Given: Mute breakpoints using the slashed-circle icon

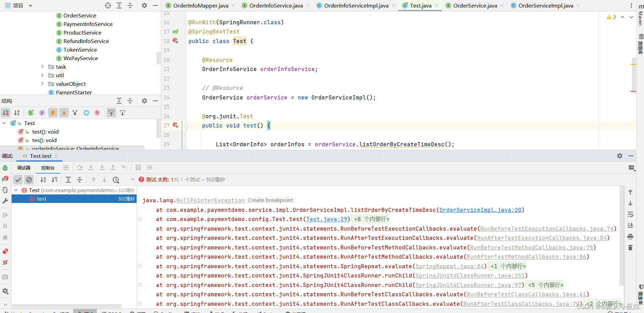Looking at the screenshot, I should [x=5, y=262].
